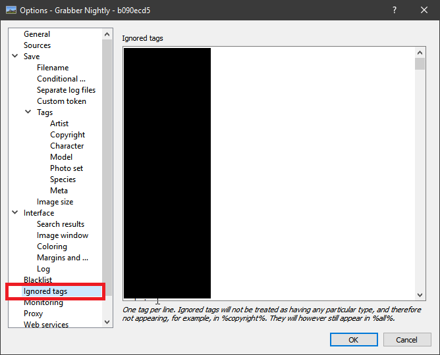The height and width of the screenshot is (355, 440).
Task: Open the Image window settings
Action: [x=63, y=236]
